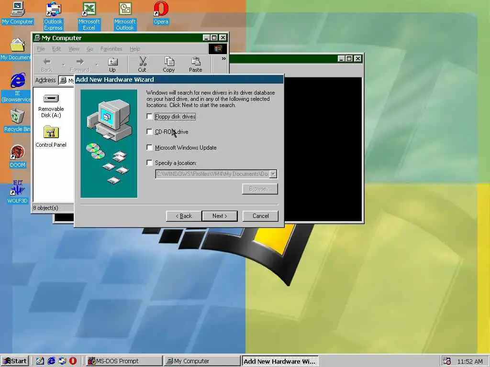Switch to My Computer taskbar button
Screen dimensions: 490x367
coord(202,361)
